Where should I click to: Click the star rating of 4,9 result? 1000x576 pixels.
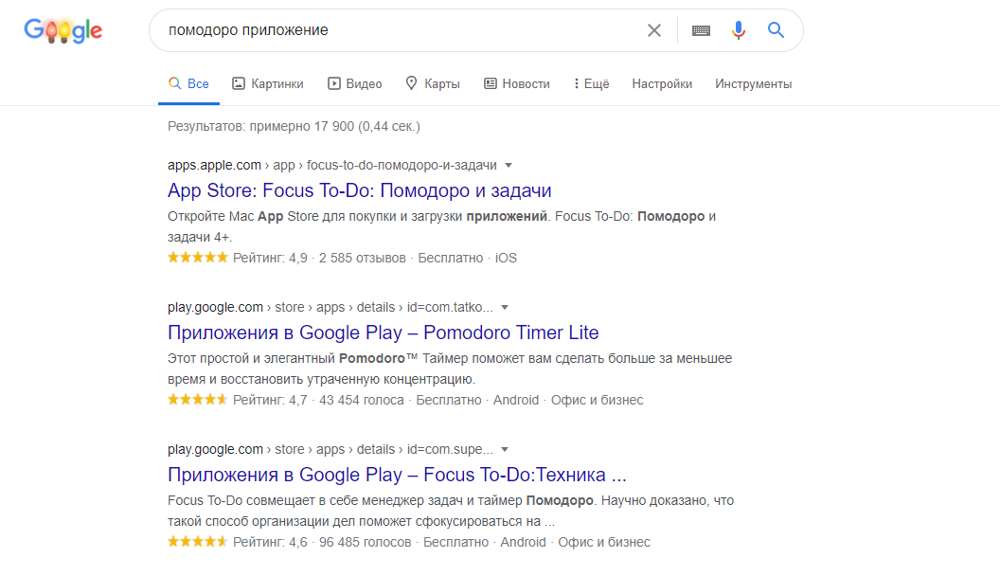pos(197,258)
